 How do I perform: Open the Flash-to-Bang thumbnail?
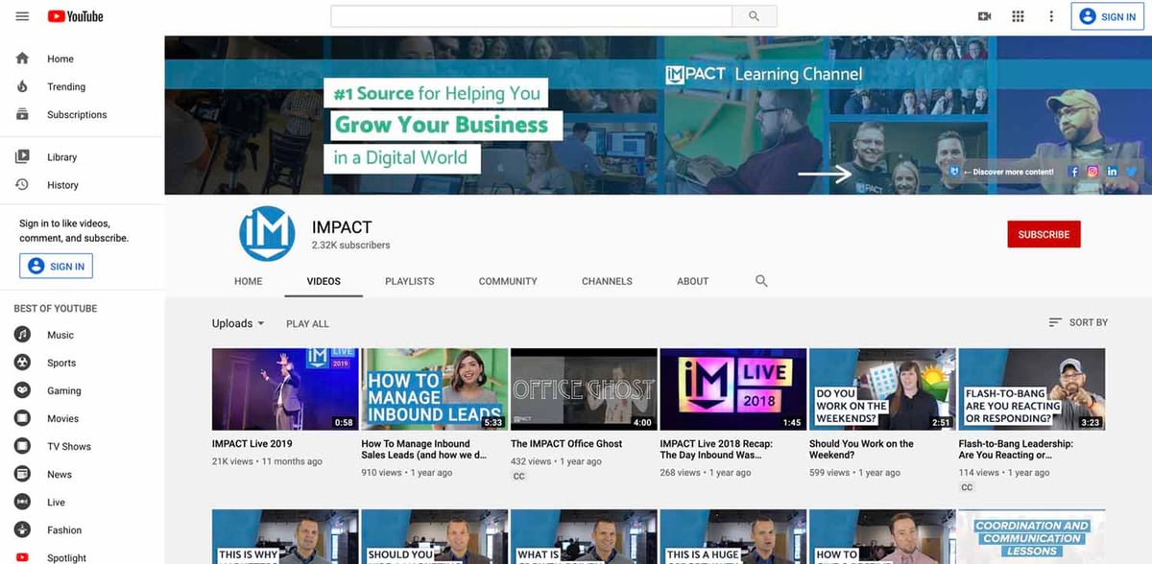1032,388
